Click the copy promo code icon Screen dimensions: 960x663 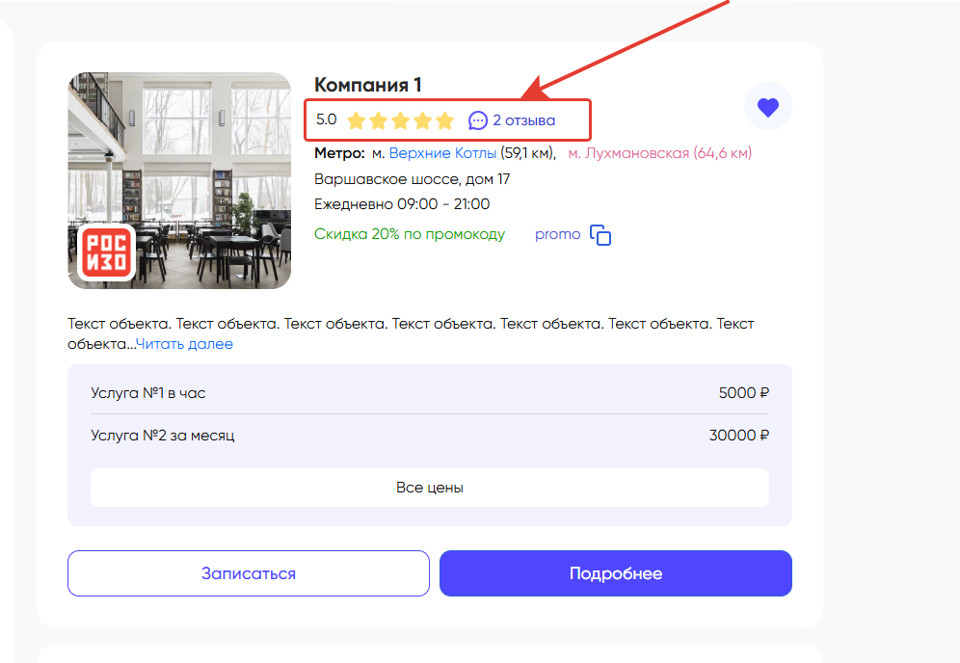600,235
